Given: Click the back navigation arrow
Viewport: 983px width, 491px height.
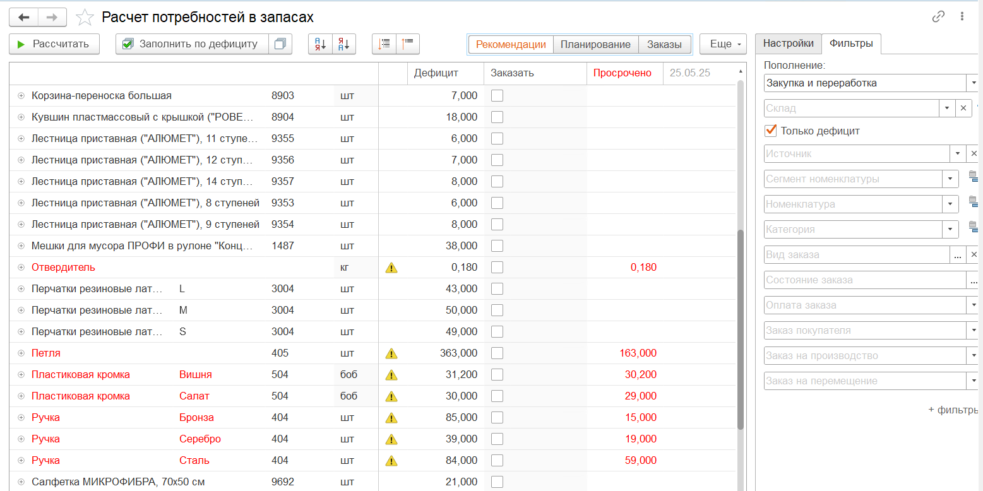Looking at the screenshot, I should coord(24,17).
